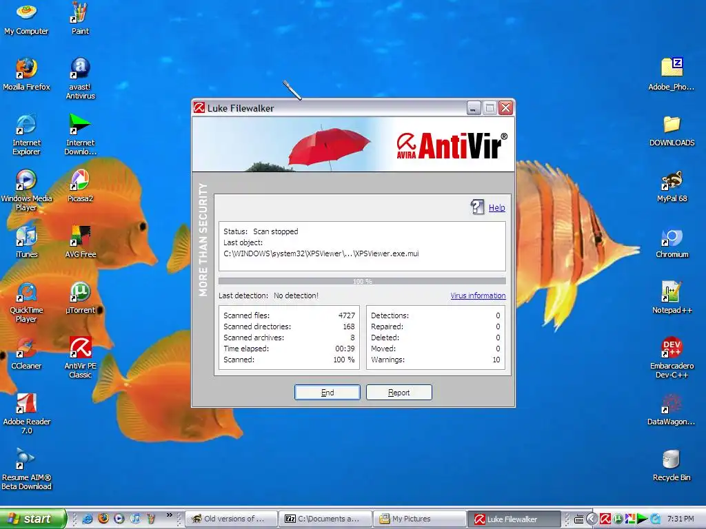Click the 'No detection!' text
The height and width of the screenshot is (529, 706).
(296, 295)
